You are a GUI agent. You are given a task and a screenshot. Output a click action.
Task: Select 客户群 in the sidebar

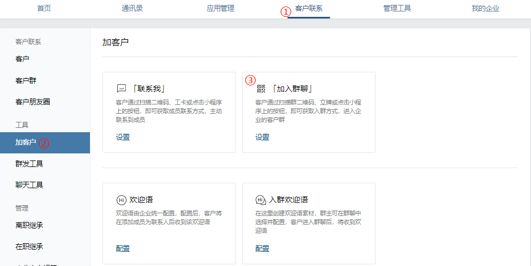(26, 81)
